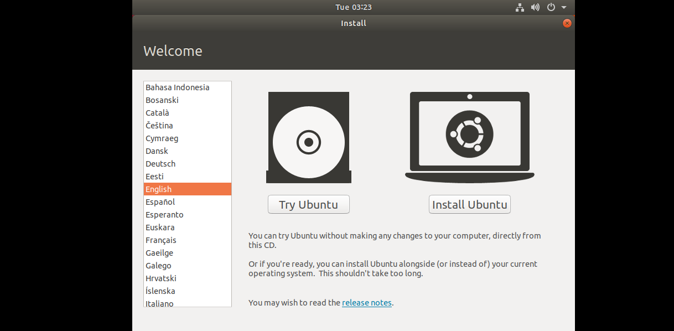
Task: Close the Install window
Action: coord(567,23)
